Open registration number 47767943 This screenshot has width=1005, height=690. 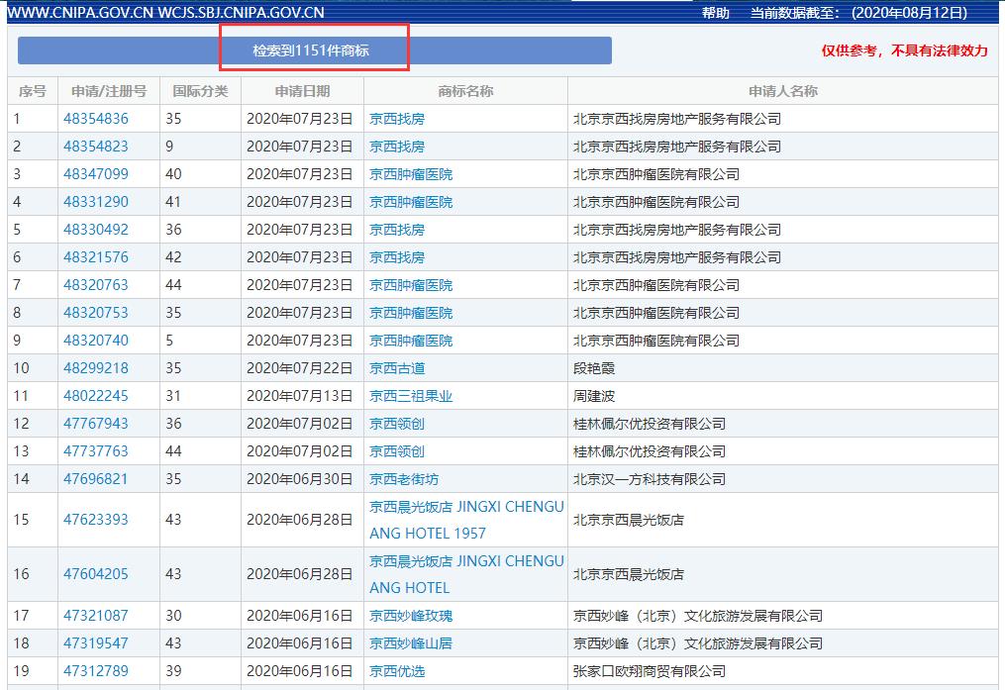(x=95, y=424)
